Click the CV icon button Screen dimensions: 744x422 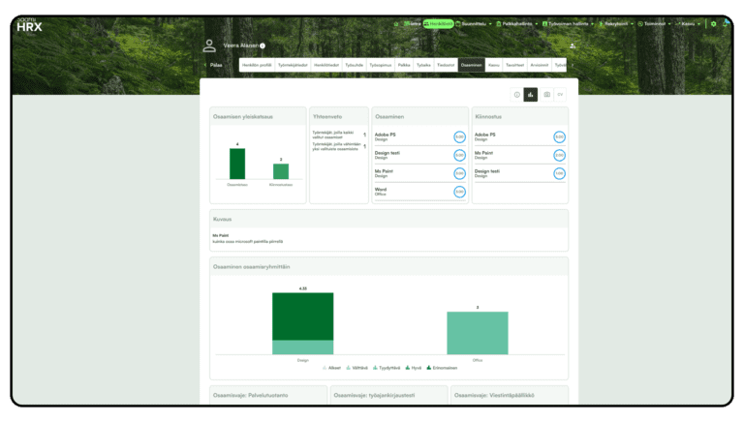(x=560, y=94)
